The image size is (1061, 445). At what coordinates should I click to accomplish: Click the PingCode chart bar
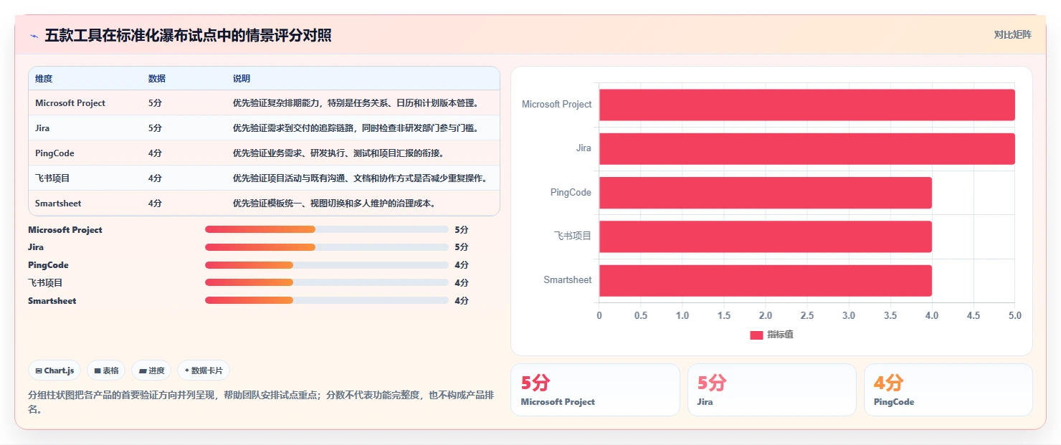(766, 193)
